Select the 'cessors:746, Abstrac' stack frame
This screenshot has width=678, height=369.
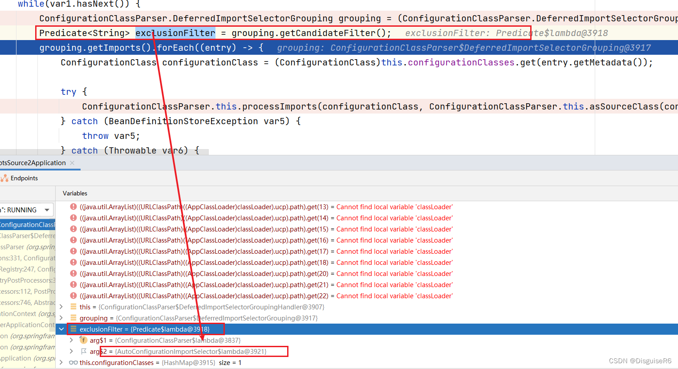[28, 302]
